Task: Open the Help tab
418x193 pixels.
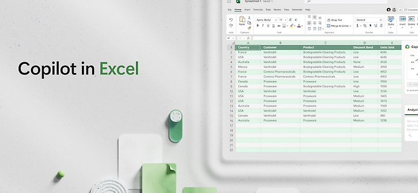Action: (308, 10)
